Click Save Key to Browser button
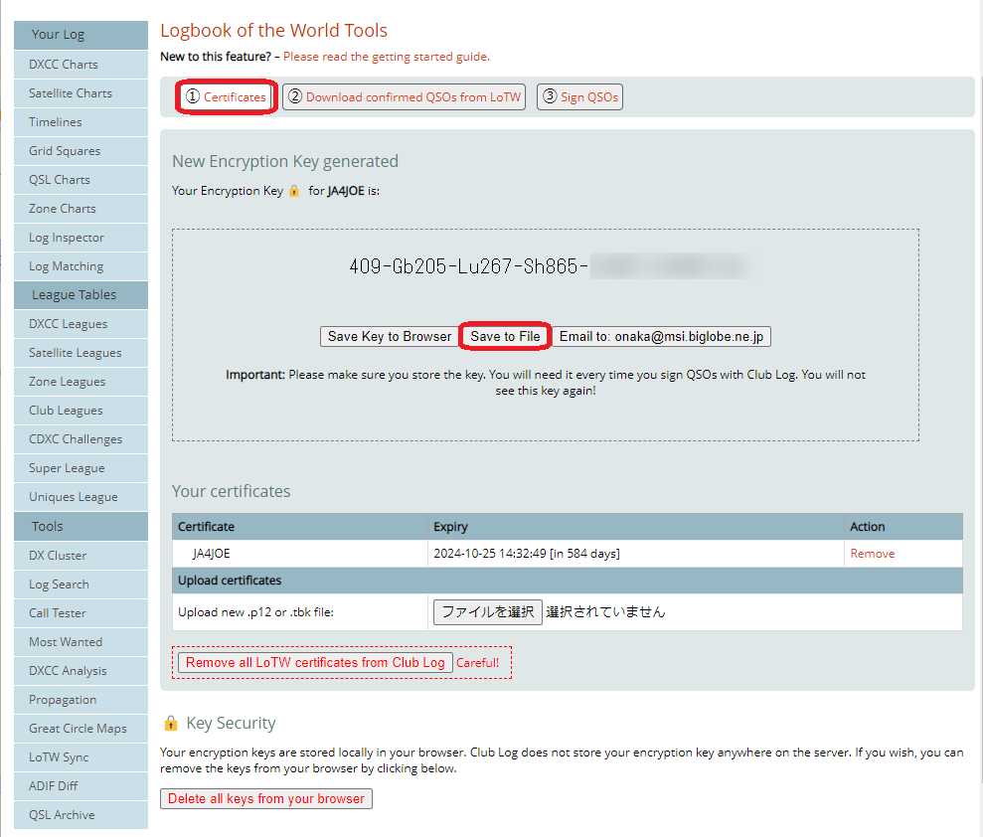Viewport: 983px width, 837px height. click(390, 336)
